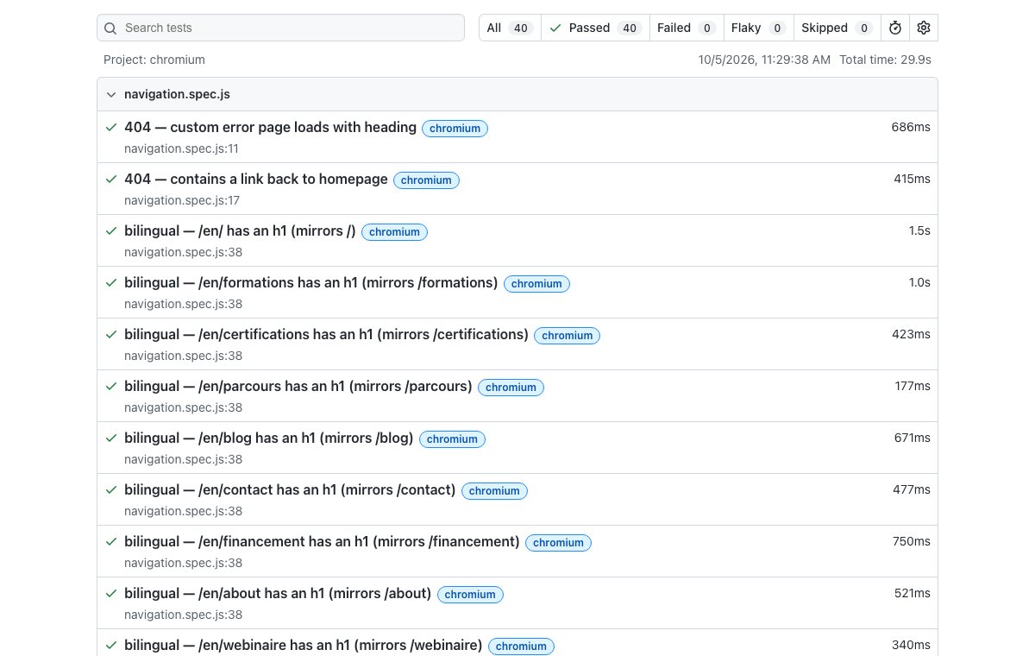Click the pass check beside the /en/formations test

pos(110,282)
